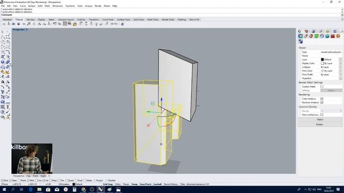344x193 pixels.
Task: Open the Print Width dropdown
Action: (340, 75)
